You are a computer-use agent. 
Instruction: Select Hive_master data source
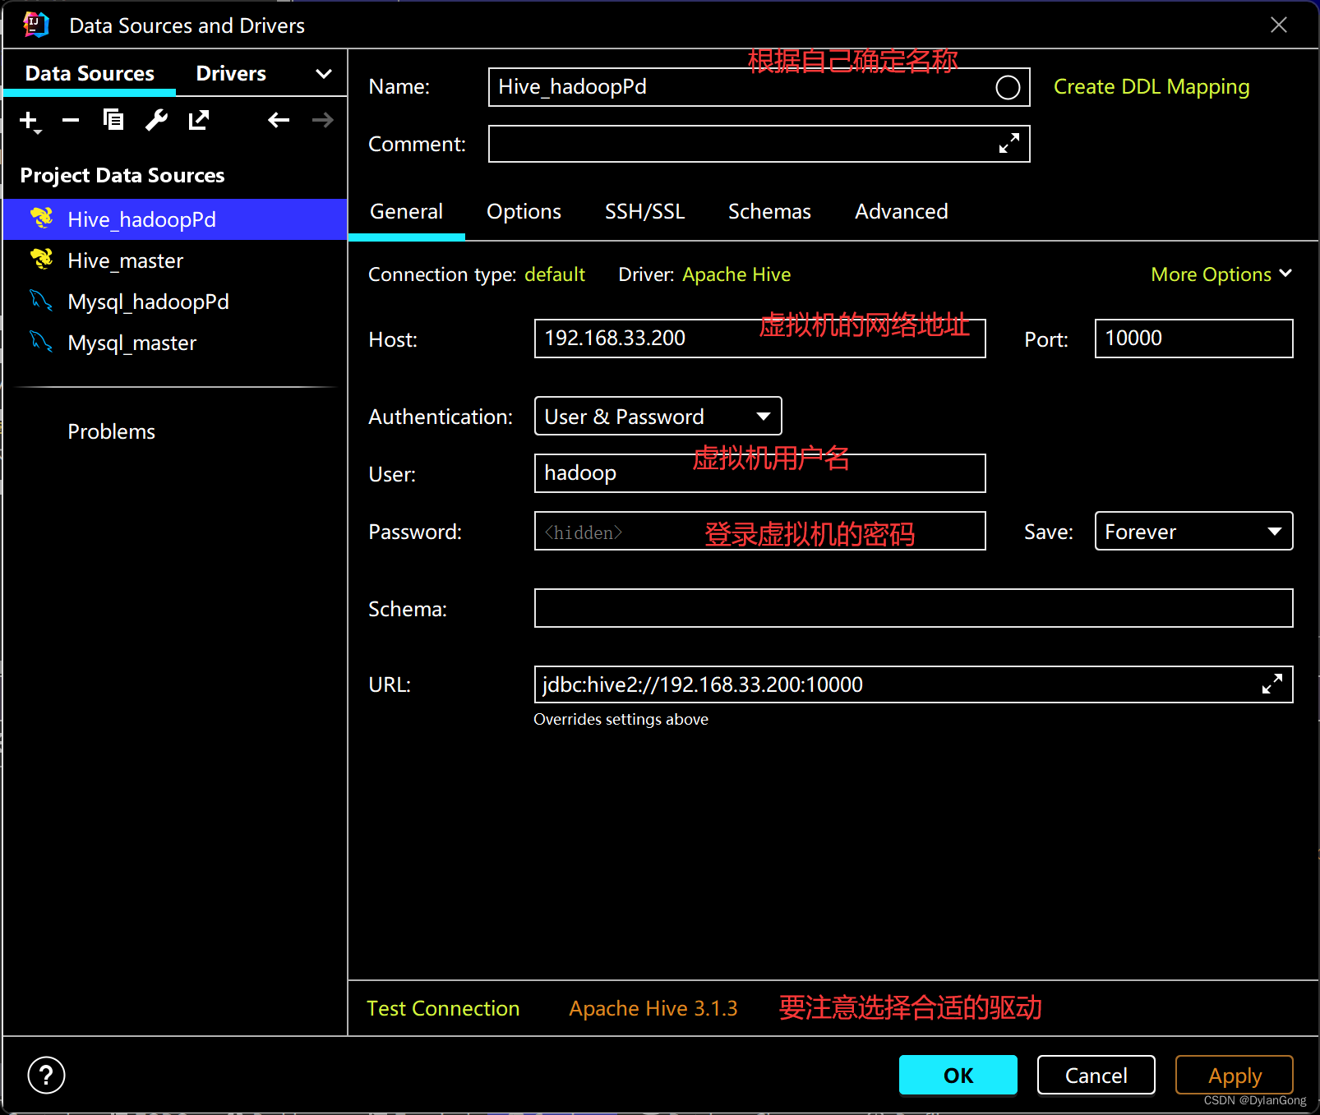pos(175,260)
